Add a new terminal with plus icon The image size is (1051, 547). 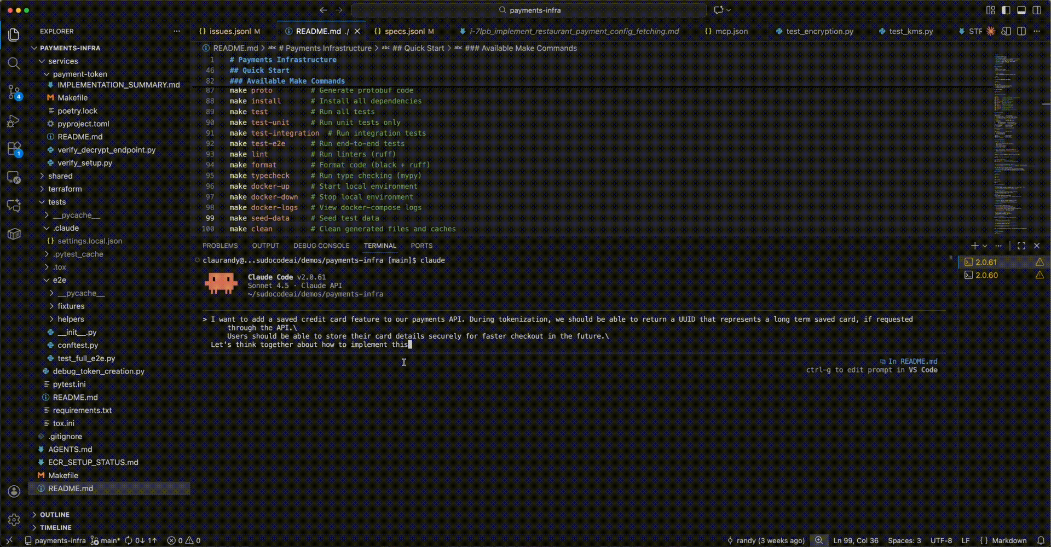coord(974,246)
